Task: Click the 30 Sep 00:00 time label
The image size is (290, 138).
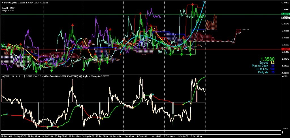Action: [88, 136]
